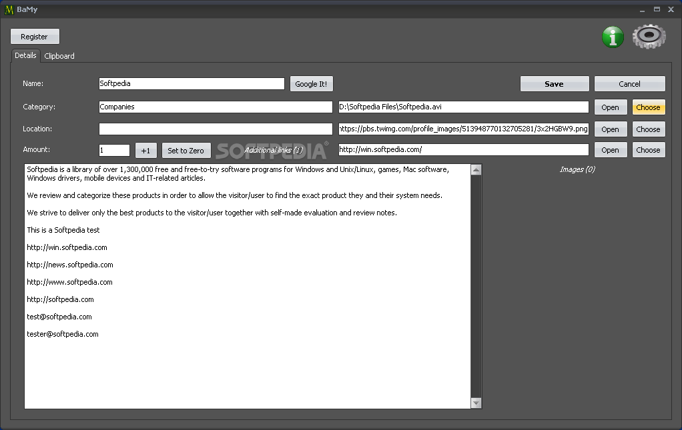Viewport: 682px width, 430px height.
Task: Click the notes scrollbar up arrow
Action: tap(476, 170)
